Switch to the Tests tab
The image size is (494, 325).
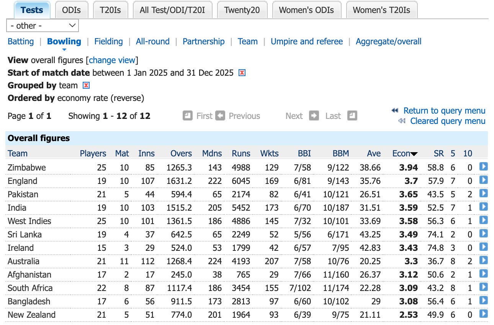click(x=32, y=10)
